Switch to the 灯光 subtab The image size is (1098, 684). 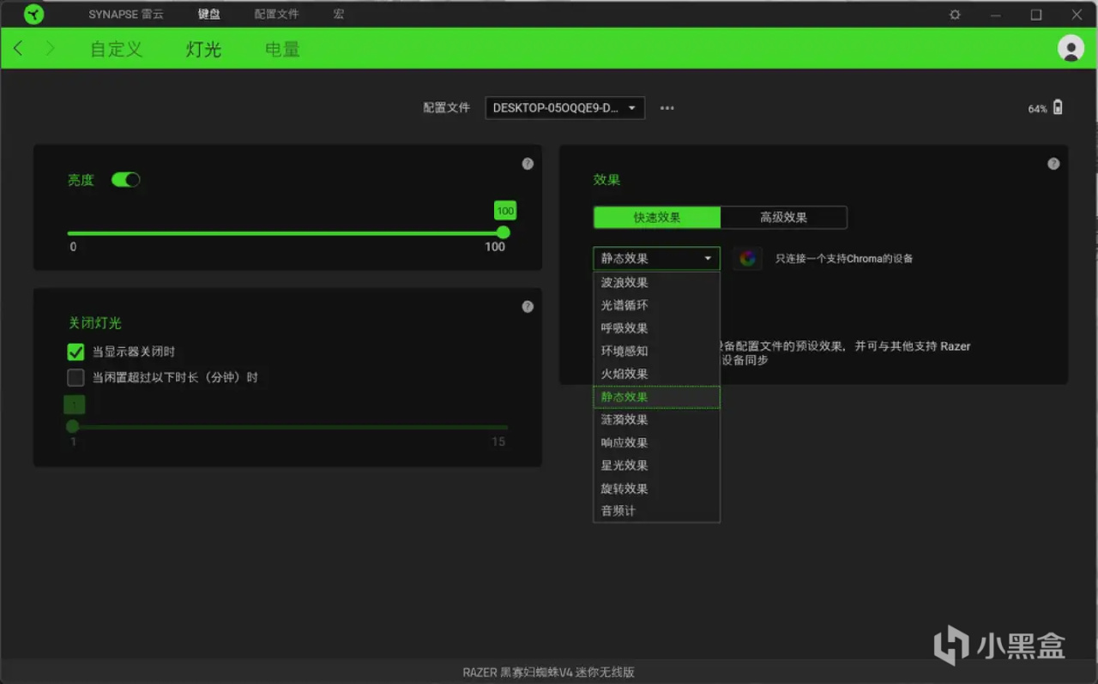point(203,49)
